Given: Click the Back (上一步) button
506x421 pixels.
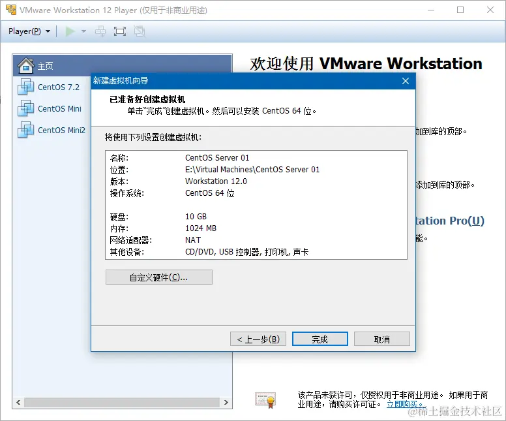Looking at the screenshot, I should [258, 339].
